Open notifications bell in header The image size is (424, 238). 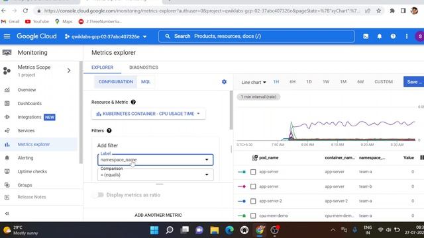point(380,36)
